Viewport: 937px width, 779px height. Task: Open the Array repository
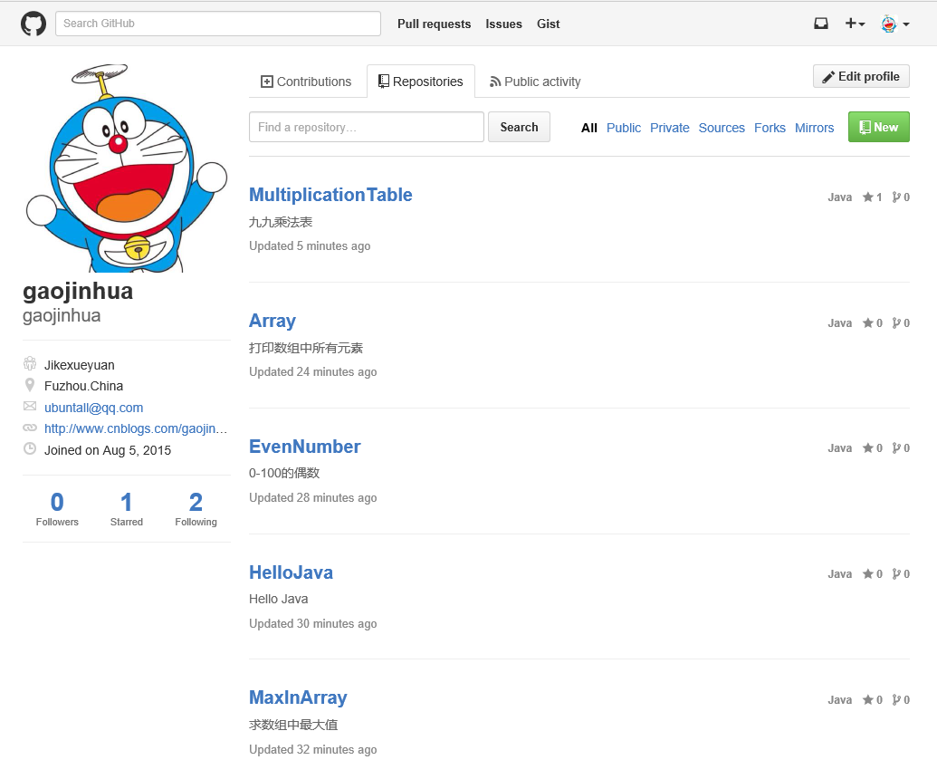click(272, 321)
